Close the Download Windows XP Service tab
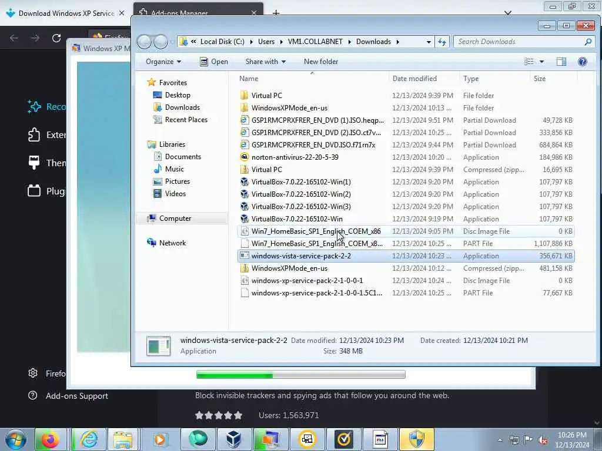Image resolution: width=602 pixels, height=451 pixels. (122, 13)
